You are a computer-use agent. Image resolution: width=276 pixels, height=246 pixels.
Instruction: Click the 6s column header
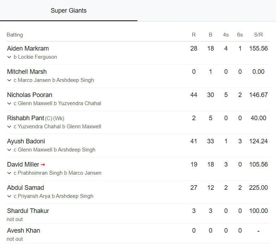pyautogui.click(x=240, y=35)
